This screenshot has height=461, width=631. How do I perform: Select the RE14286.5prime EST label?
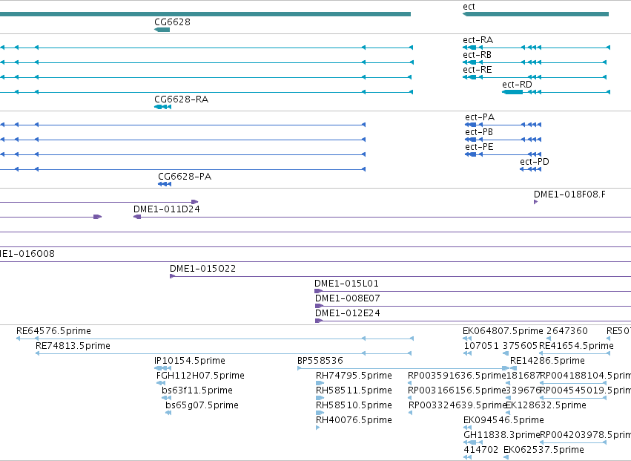(x=547, y=361)
